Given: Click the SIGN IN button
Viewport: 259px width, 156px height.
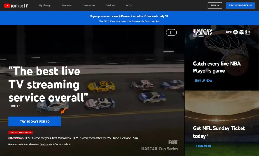Looking at the screenshot, I should coord(215,5).
